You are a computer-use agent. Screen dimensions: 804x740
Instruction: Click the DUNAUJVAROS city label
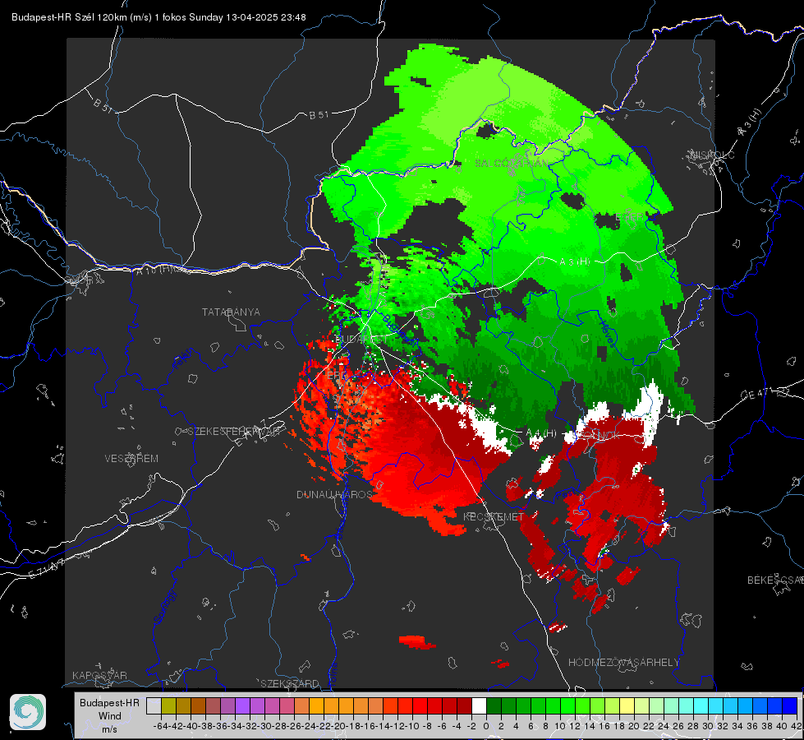point(334,494)
